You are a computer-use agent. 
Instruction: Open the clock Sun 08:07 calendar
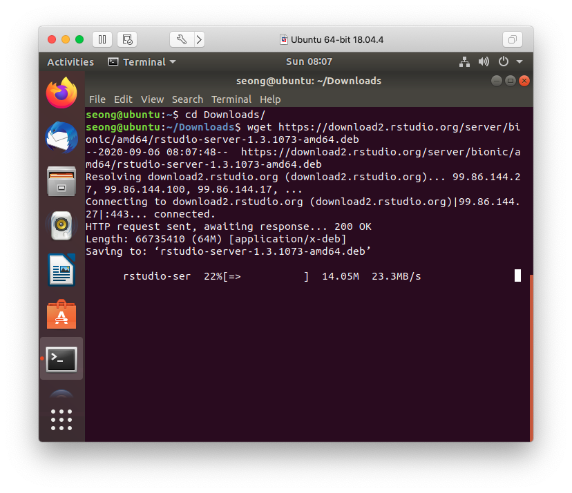coord(309,61)
